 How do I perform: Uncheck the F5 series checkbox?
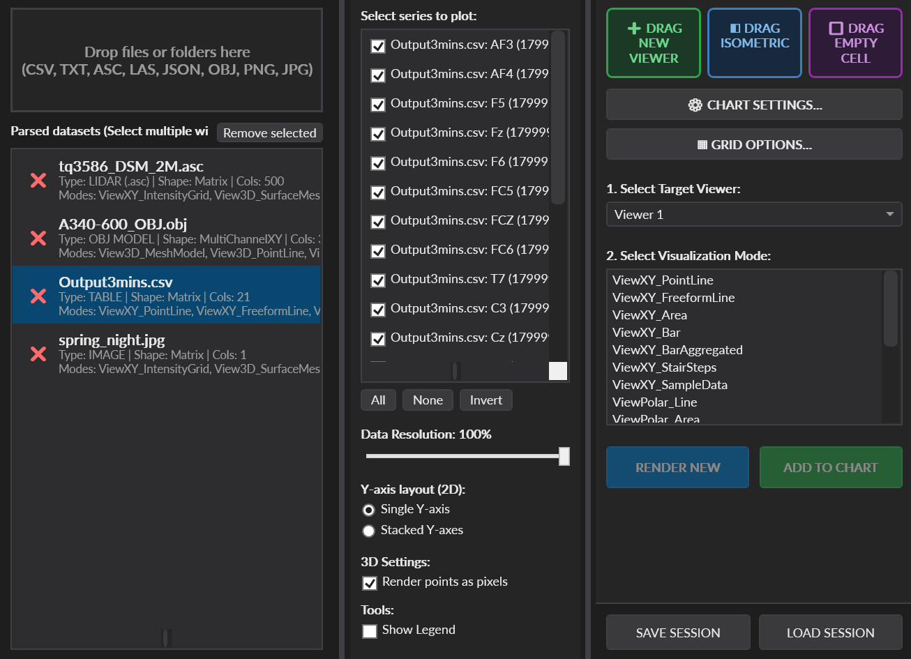coord(378,105)
